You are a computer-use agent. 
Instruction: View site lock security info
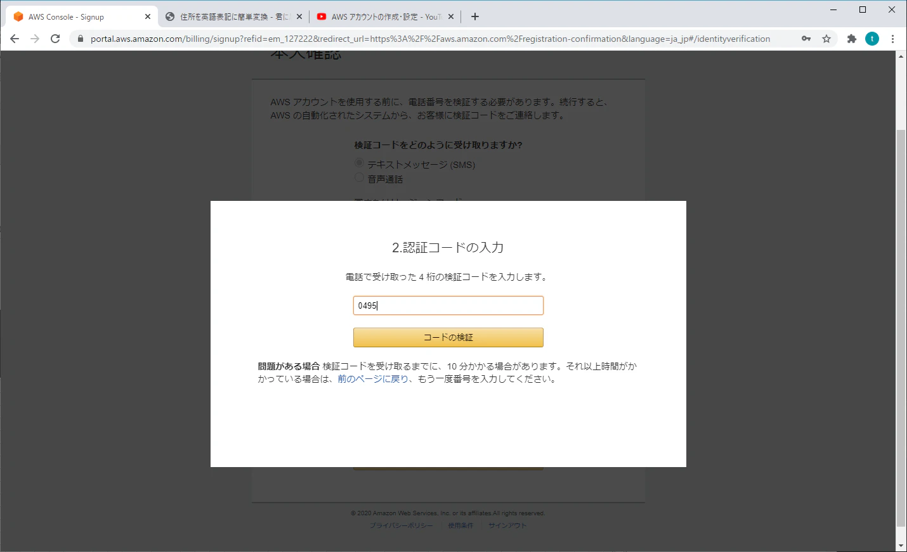coord(80,39)
